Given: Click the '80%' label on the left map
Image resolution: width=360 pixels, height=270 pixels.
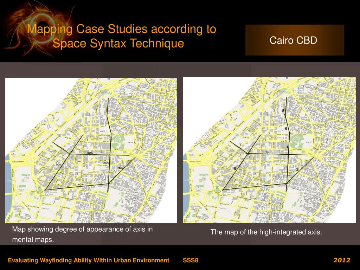Looking at the screenshot, I should point(90,153).
